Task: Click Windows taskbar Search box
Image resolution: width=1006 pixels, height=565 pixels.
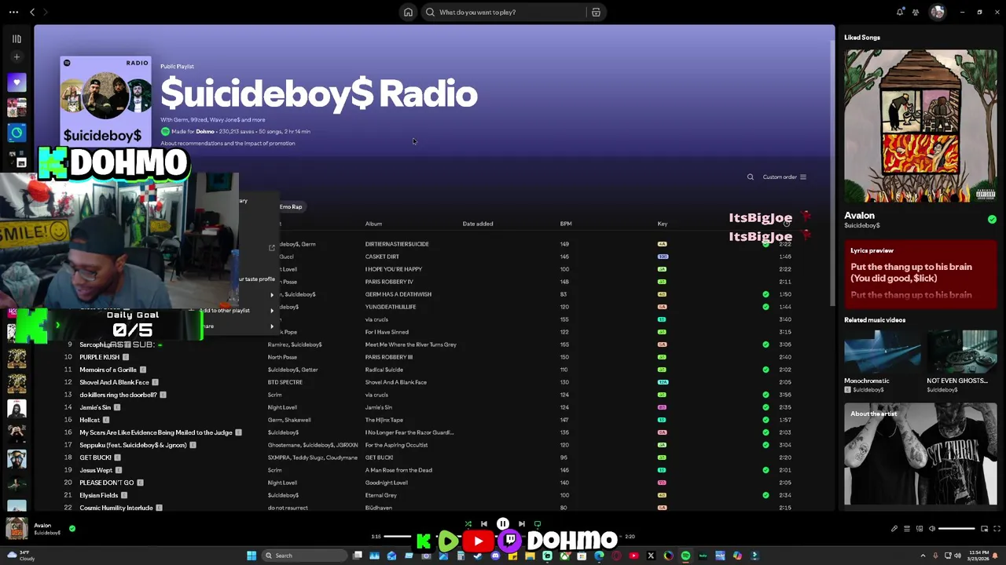Action: (304, 556)
